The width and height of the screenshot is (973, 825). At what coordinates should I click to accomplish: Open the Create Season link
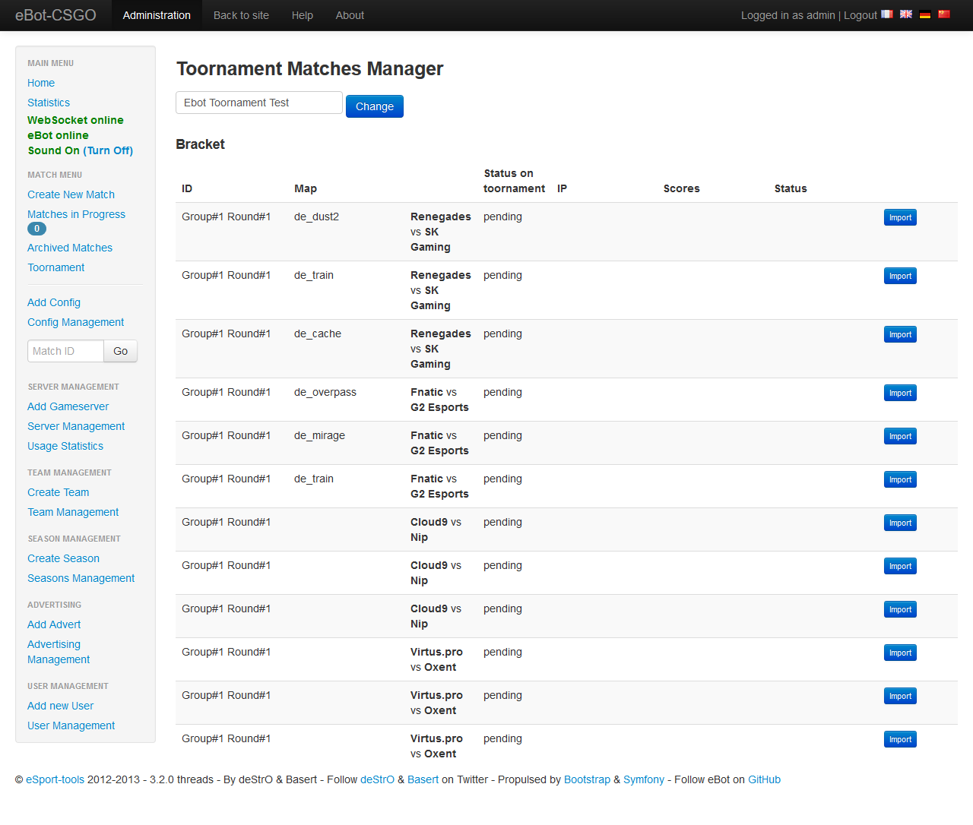(x=63, y=558)
